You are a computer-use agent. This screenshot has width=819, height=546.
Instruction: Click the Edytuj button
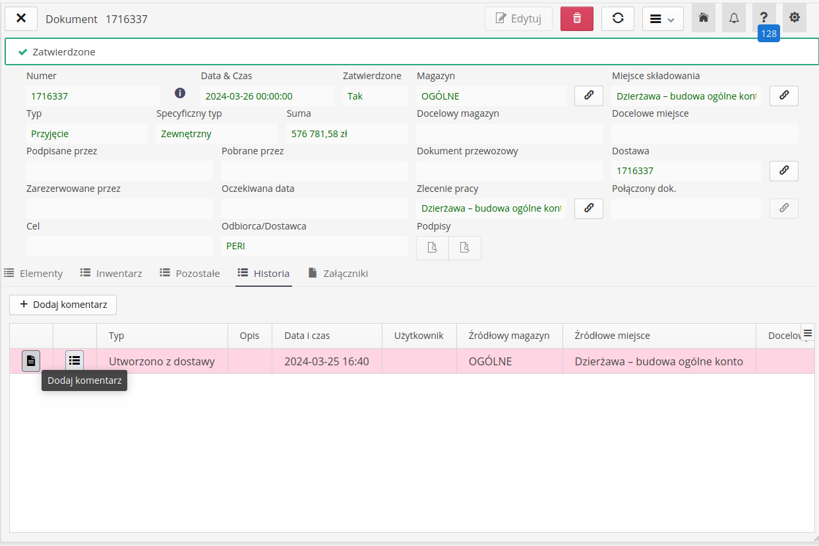(518, 18)
